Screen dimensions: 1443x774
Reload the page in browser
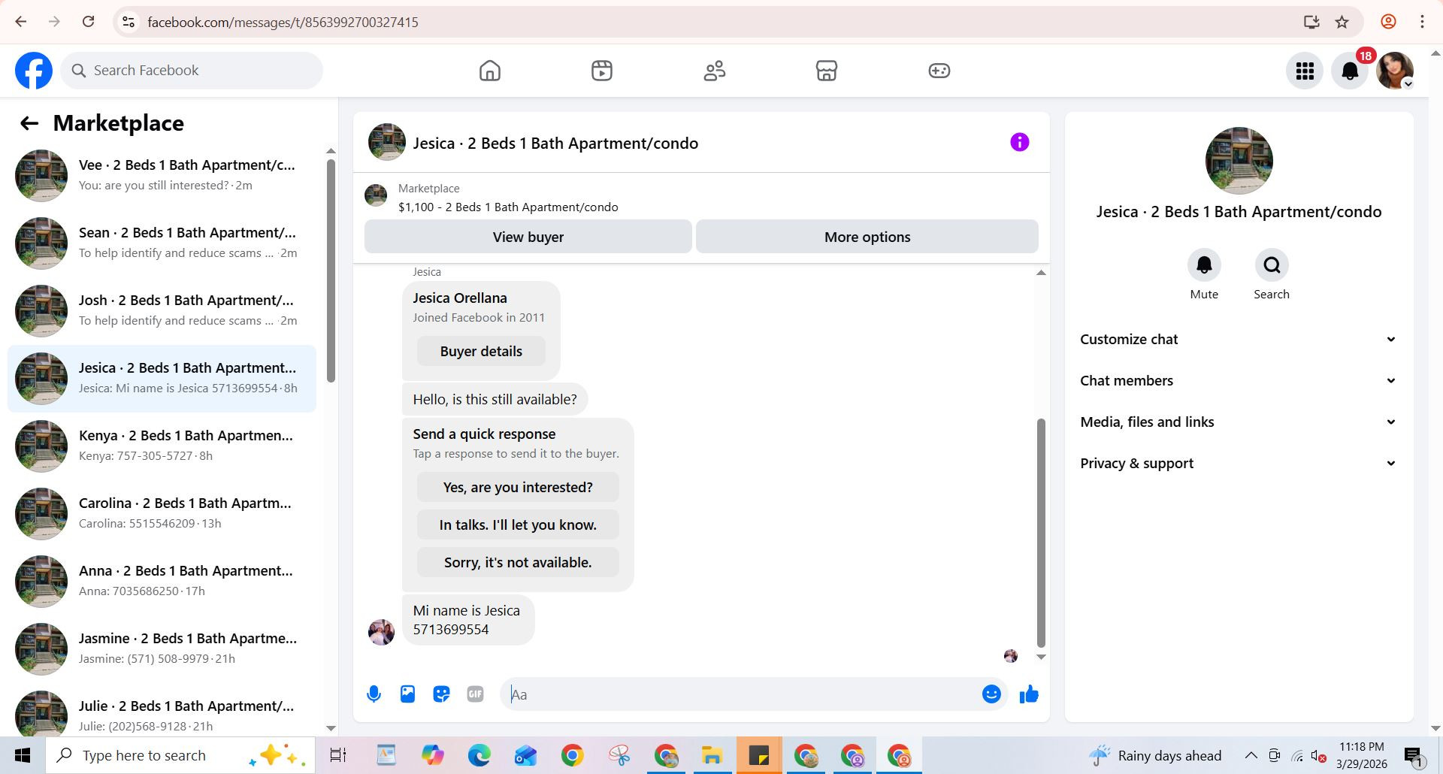(x=88, y=22)
